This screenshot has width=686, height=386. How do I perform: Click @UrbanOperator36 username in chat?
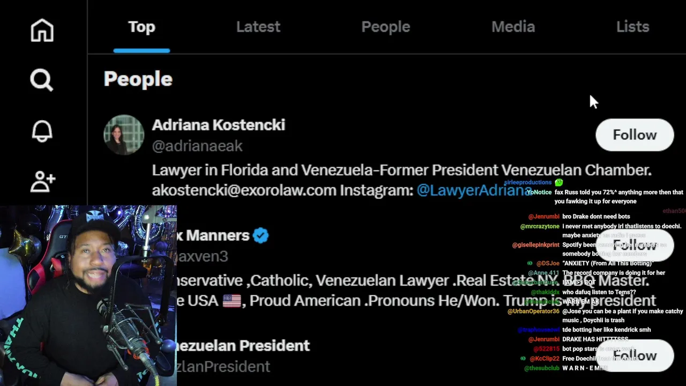tap(534, 311)
